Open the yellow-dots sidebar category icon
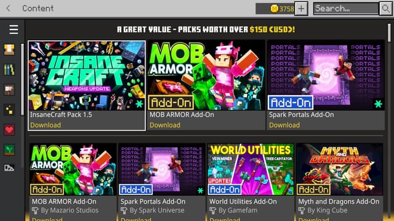This screenshot has height=221, width=394. pos(9,110)
